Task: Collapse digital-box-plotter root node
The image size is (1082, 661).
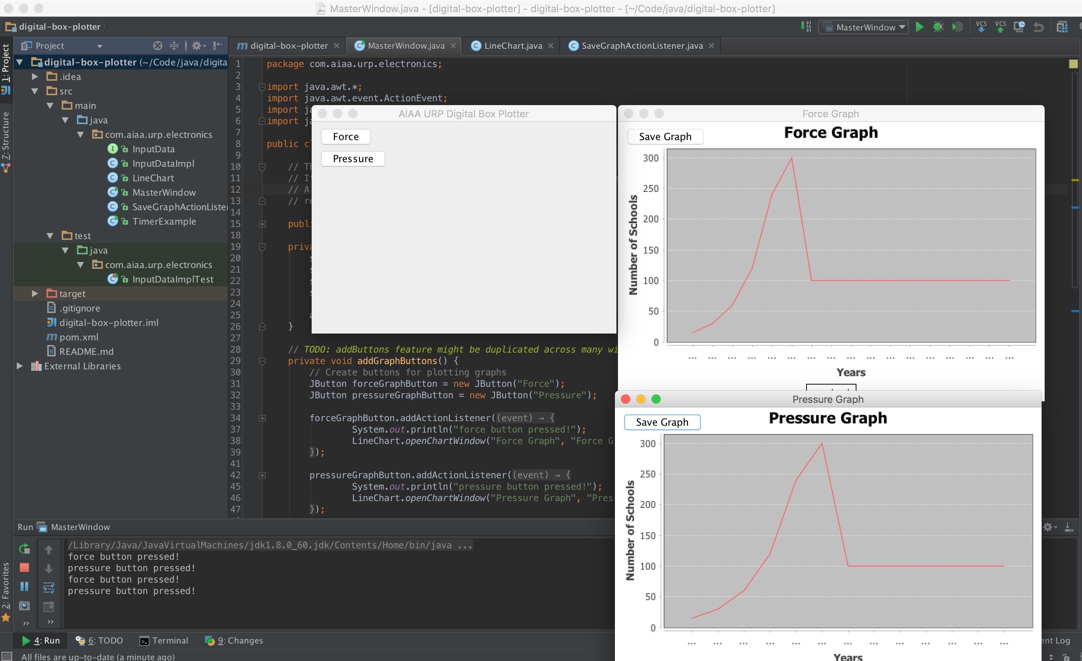Action: coord(20,62)
